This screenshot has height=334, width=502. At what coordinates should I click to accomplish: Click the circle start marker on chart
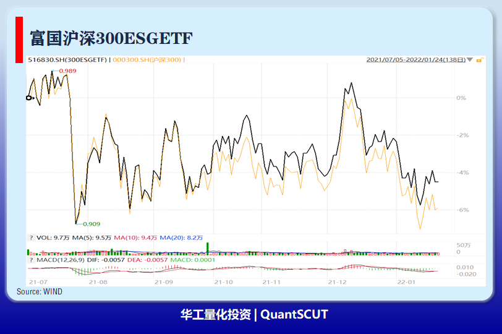point(29,98)
